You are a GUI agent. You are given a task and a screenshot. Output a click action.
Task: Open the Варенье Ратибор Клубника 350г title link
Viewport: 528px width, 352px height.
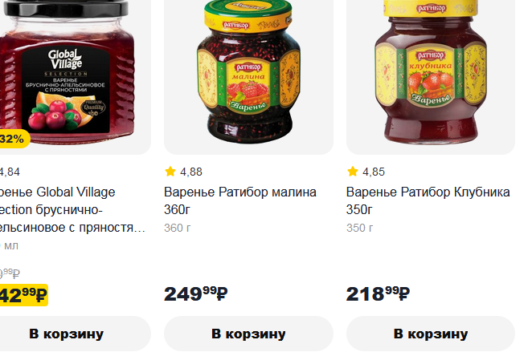point(428,200)
